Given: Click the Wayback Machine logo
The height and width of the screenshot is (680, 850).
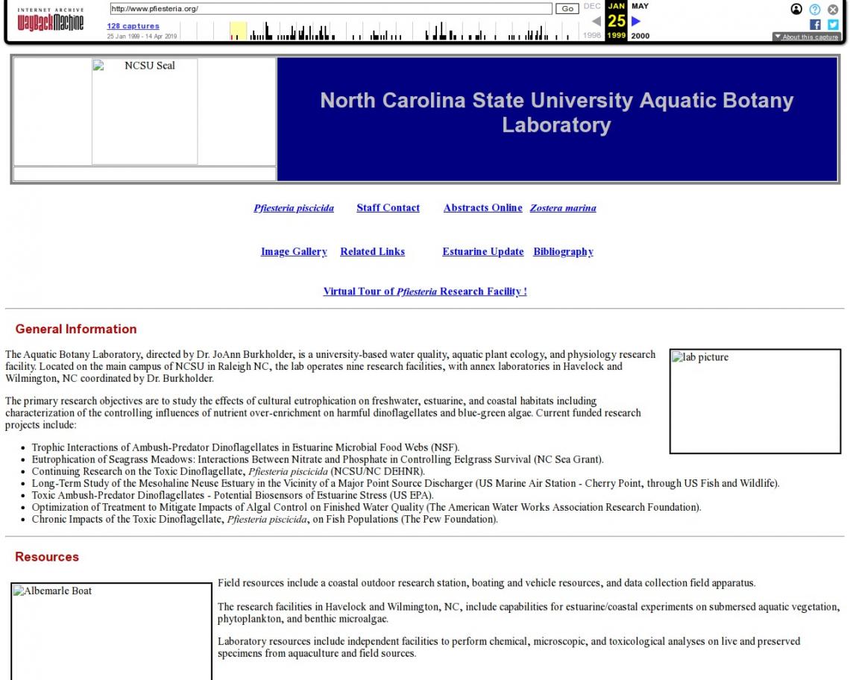Looking at the screenshot, I should (51, 19).
